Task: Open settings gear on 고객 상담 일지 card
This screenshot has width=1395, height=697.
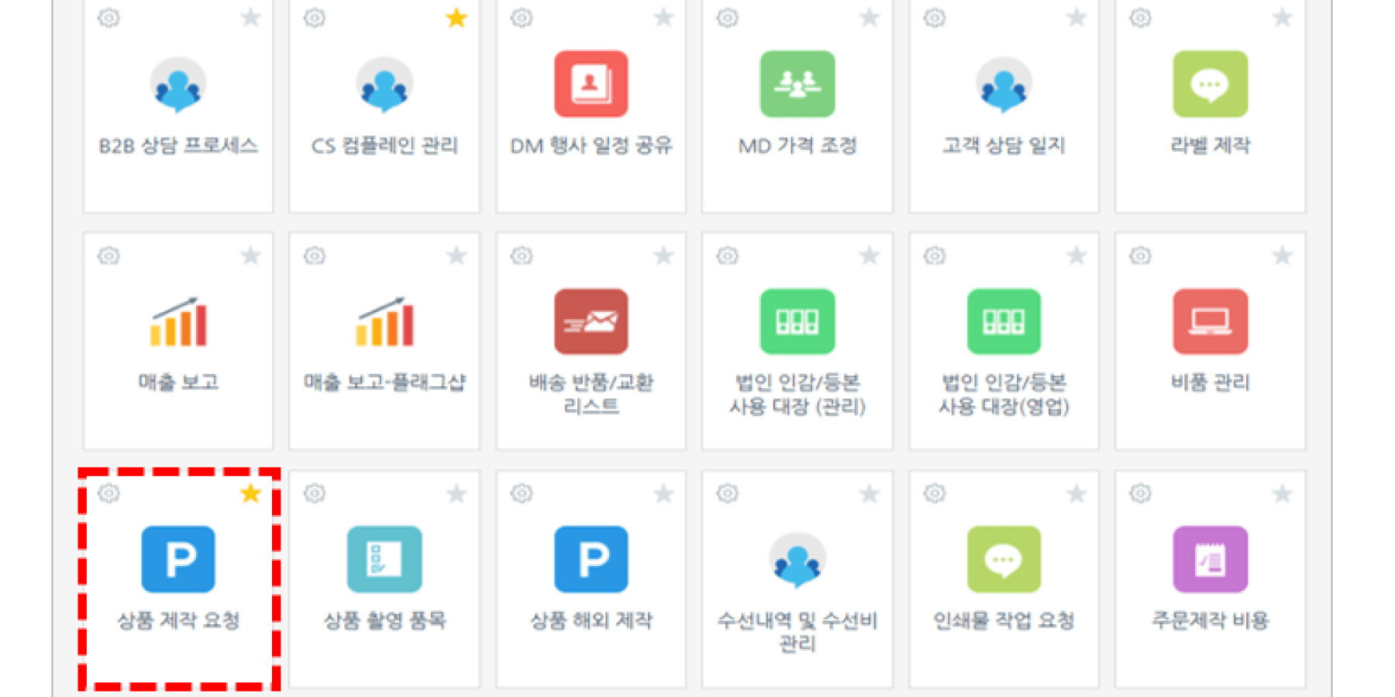Action: point(935,17)
